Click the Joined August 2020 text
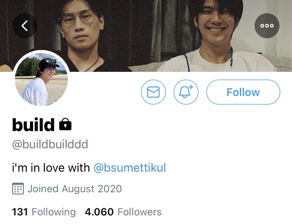This screenshot has width=292, height=224. tap(75, 189)
